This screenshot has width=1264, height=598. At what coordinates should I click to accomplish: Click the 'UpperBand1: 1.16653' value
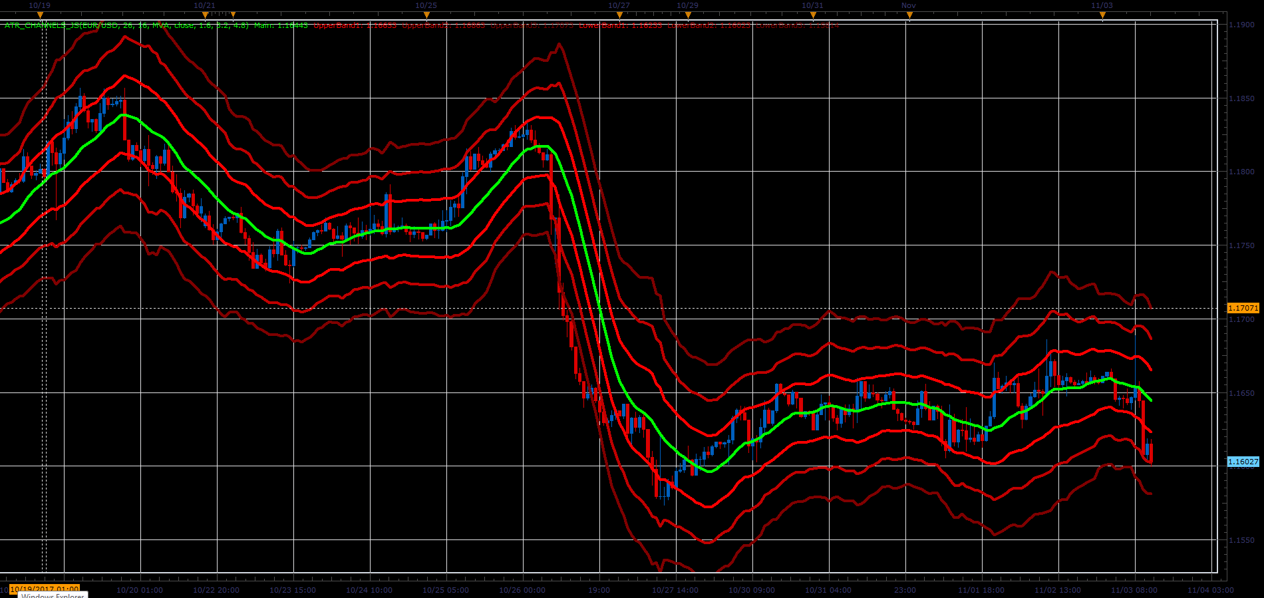355,25
